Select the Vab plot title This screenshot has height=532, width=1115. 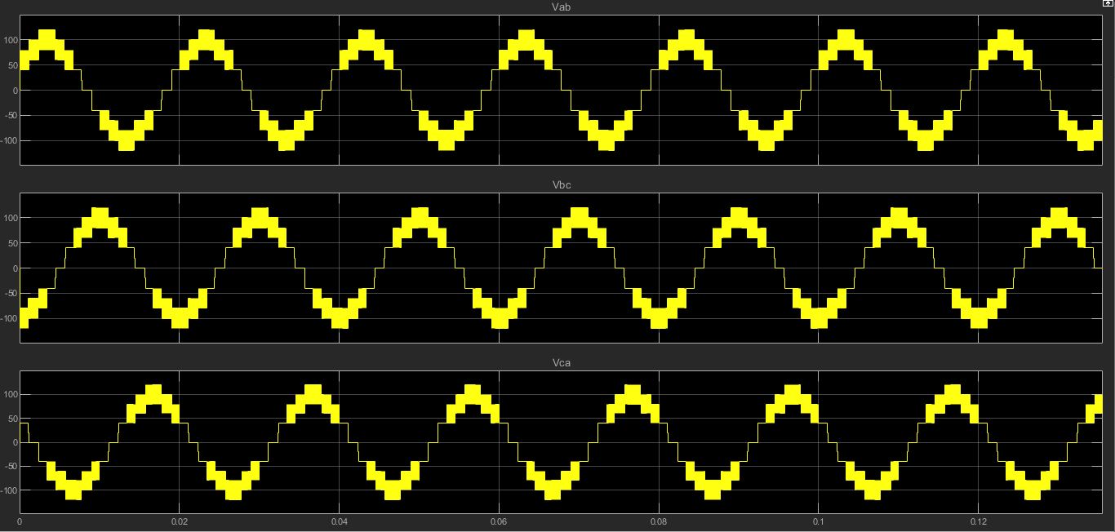click(561, 8)
